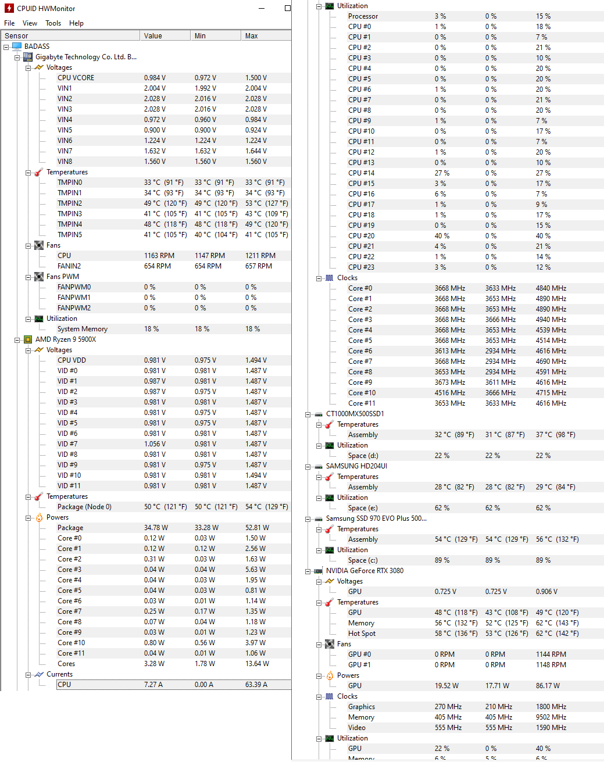Select the Hot Spot temperature row

click(x=476, y=634)
